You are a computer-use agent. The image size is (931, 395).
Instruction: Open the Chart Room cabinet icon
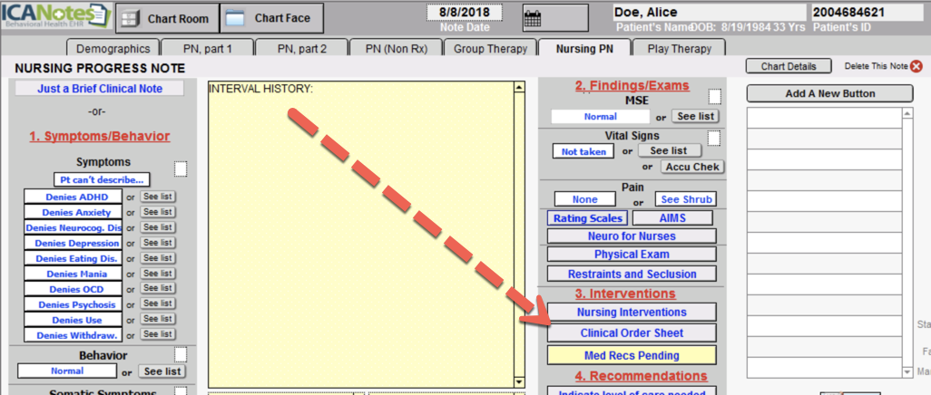(129, 18)
